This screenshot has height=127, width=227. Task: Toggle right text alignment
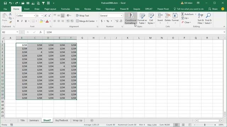coord(62,21)
